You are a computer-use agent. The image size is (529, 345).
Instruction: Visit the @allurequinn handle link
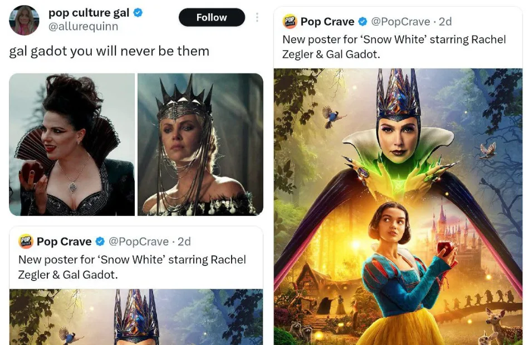click(x=84, y=26)
